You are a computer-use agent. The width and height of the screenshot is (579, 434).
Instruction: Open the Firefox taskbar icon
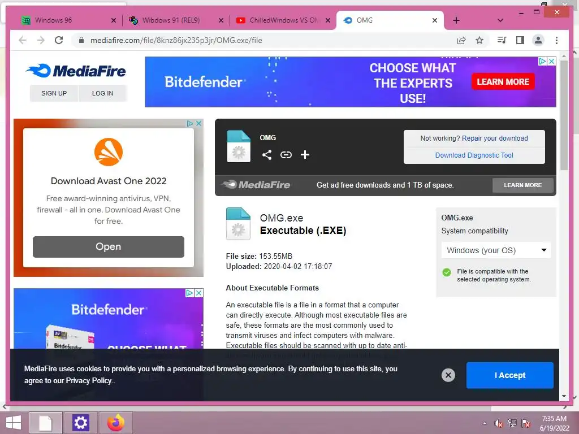[116, 423]
